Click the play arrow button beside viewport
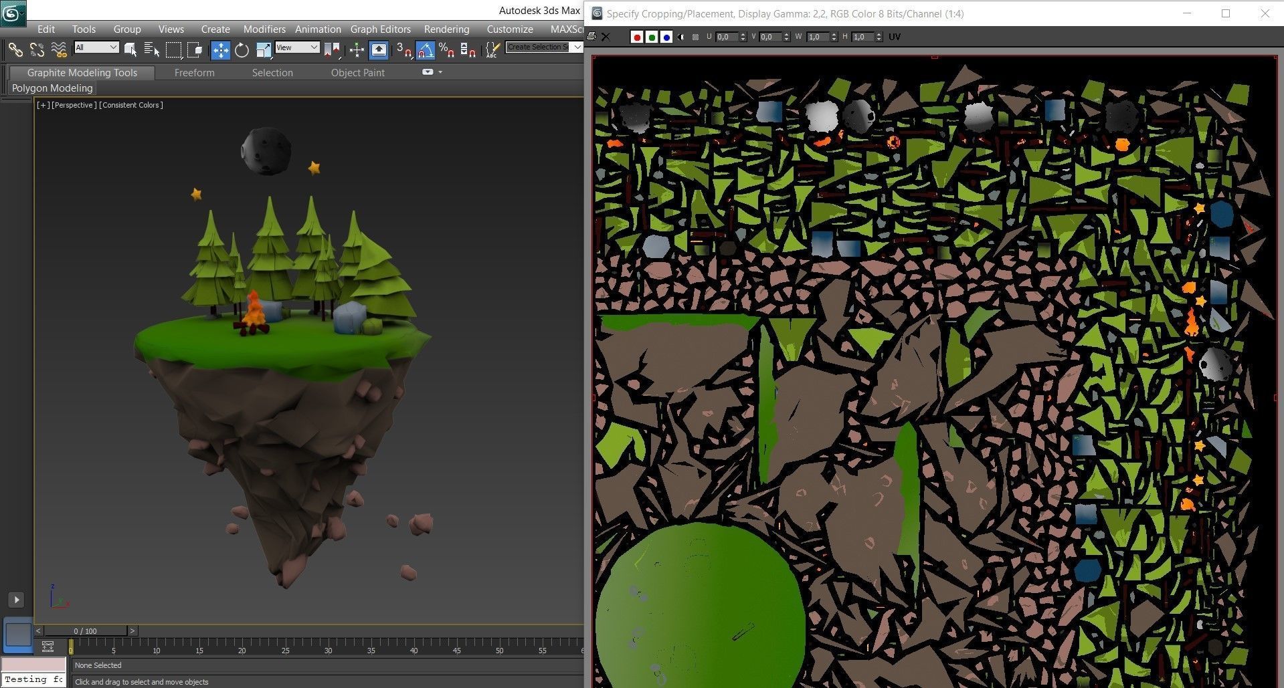This screenshot has width=1284, height=688. point(16,600)
